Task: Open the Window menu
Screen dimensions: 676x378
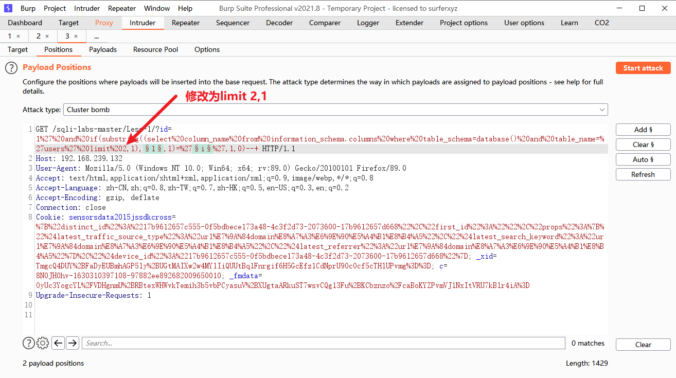Action: pos(157,8)
